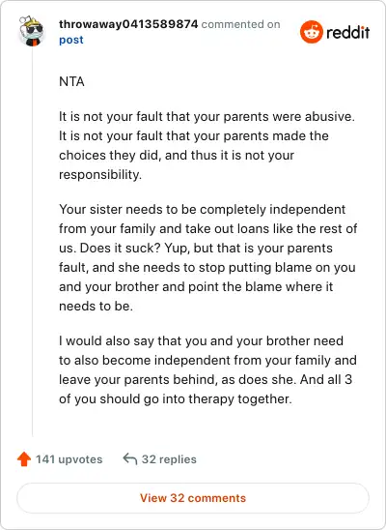Click the phrase "needs to be."

(x=96, y=307)
